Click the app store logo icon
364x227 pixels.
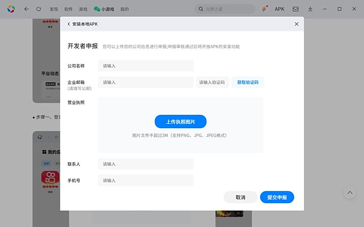(11, 9)
